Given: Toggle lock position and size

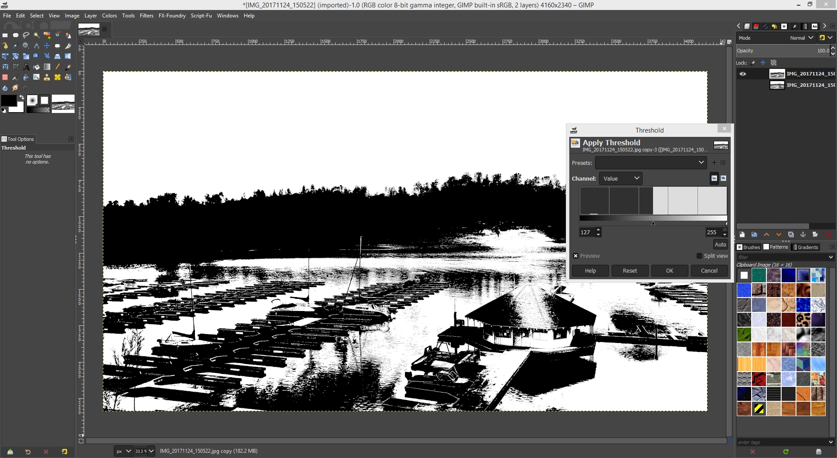Looking at the screenshot, I should (763, 63).
